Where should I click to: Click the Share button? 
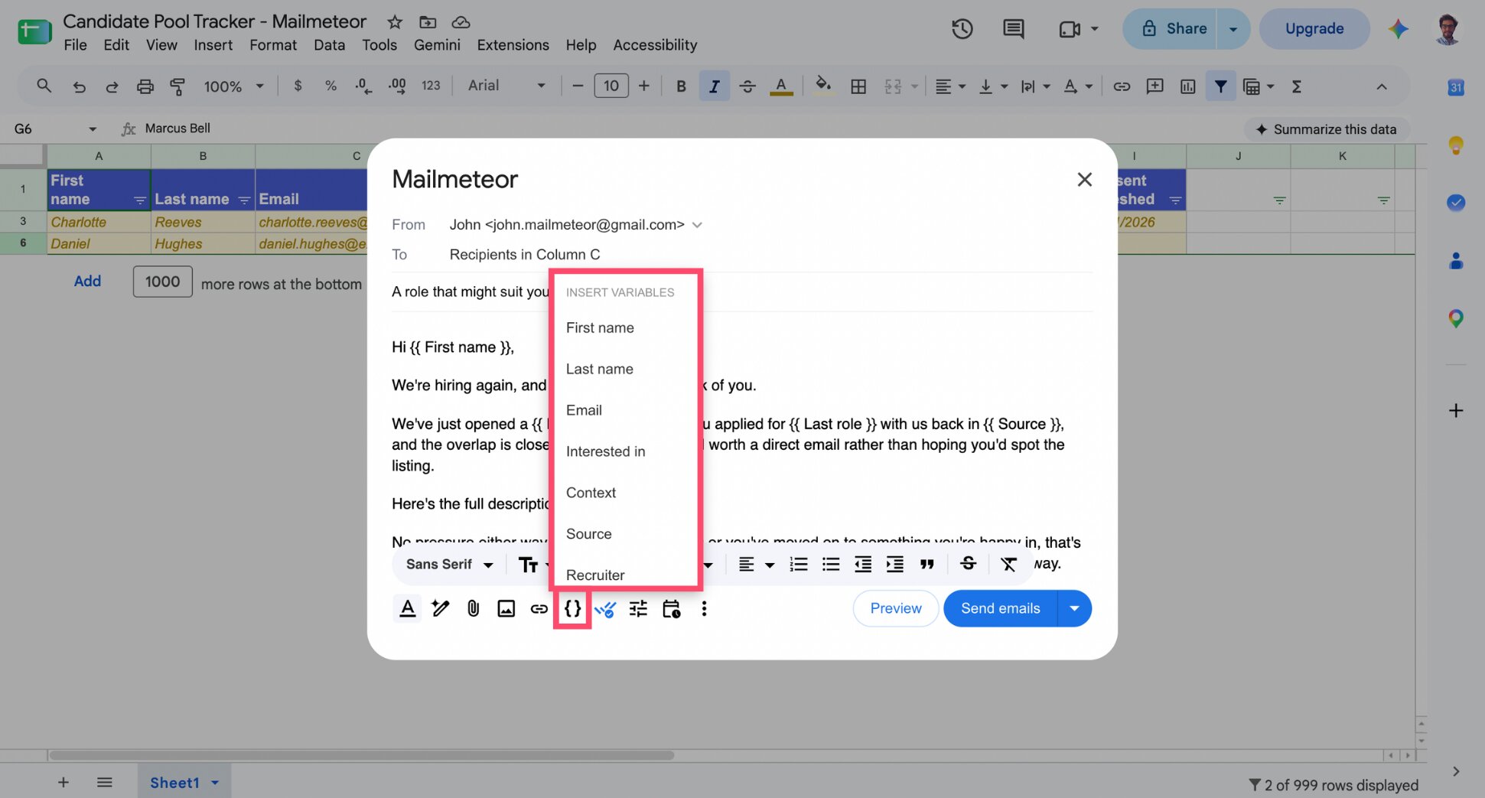(x=1171, y=29)
